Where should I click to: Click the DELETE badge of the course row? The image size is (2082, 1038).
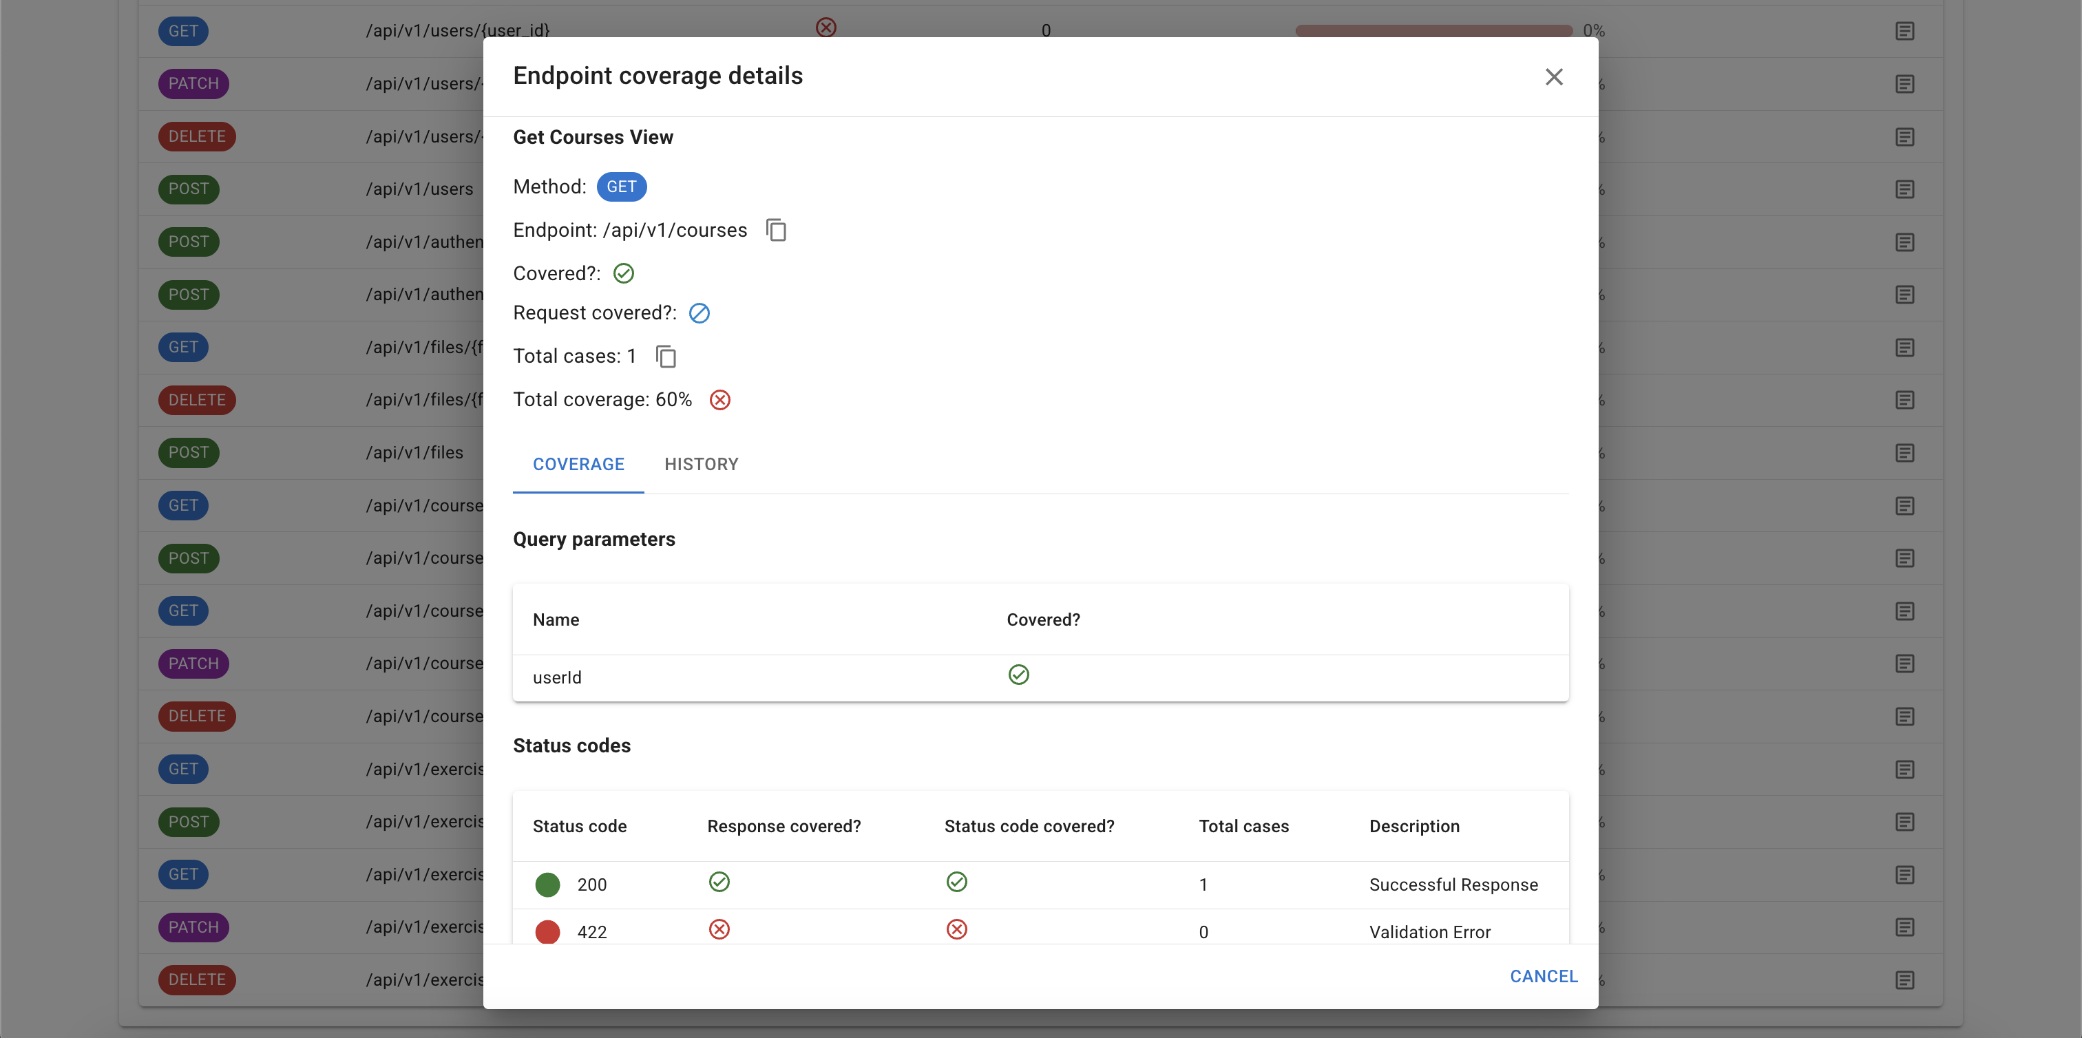click(196, 716)
